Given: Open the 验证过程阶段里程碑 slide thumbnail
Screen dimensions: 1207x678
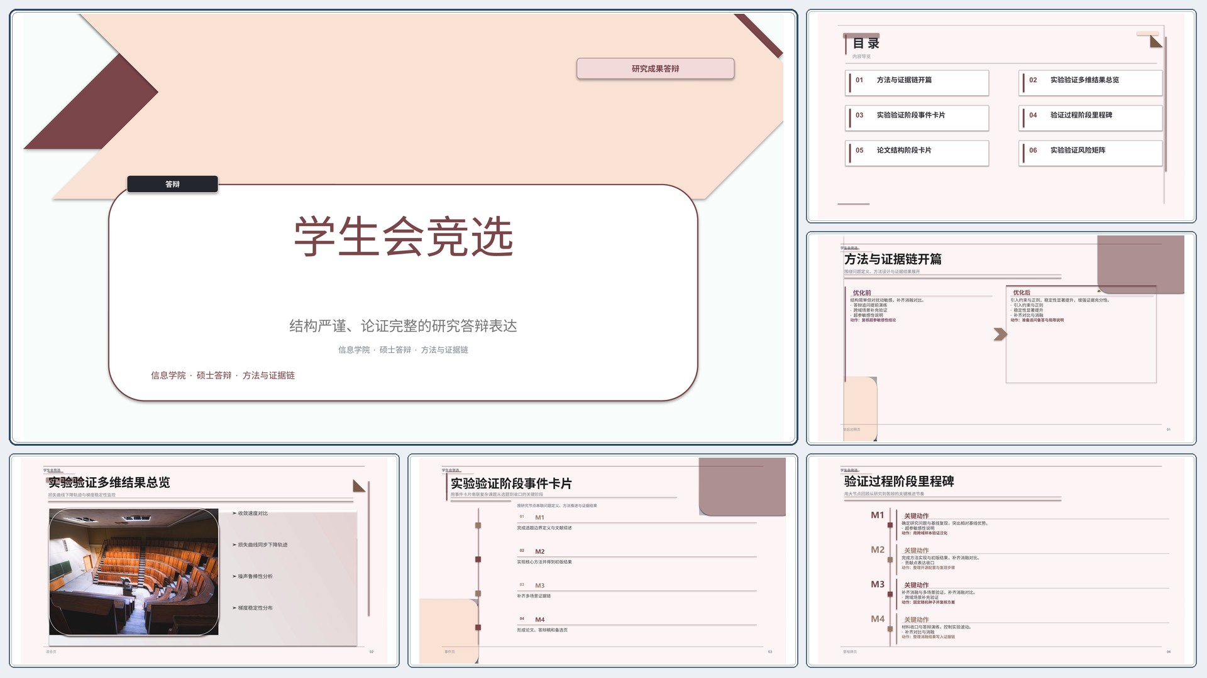Looking at the screenshot, I should (x=1001, y=561).
